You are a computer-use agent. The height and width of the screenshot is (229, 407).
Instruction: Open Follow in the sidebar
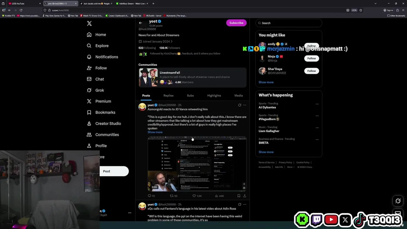97,68
